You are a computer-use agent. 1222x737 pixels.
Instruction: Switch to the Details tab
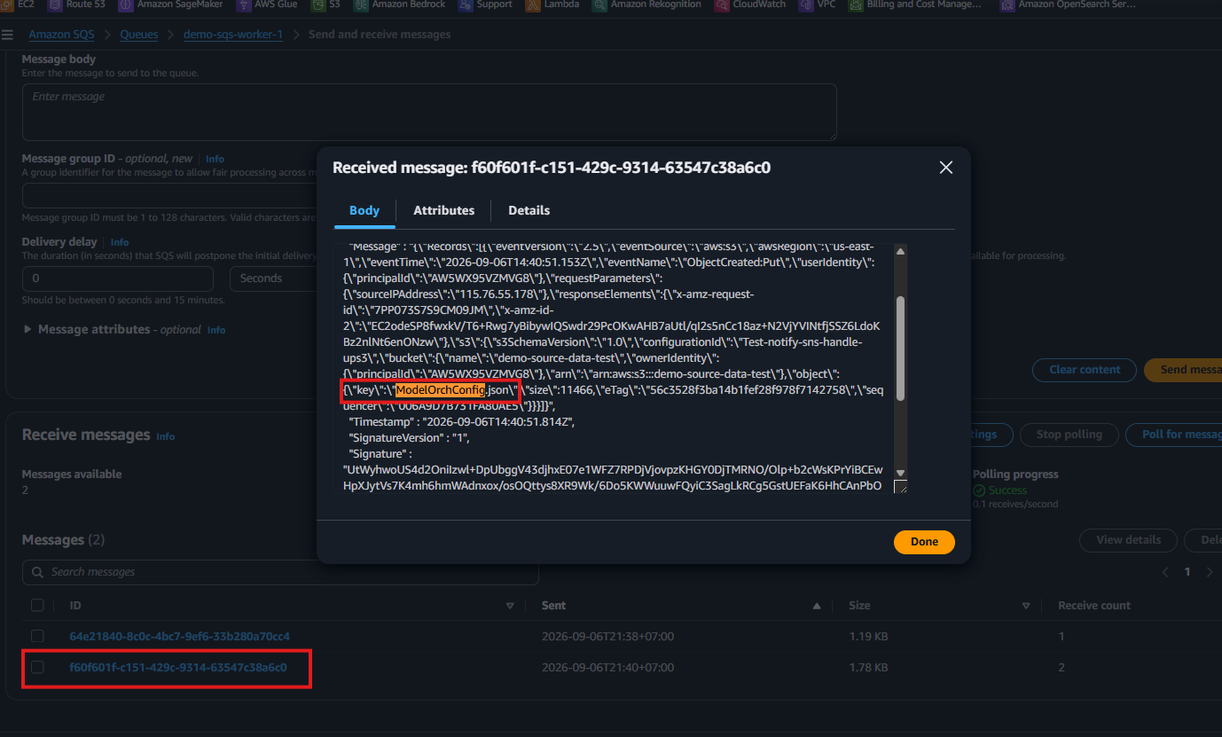[x=529, y=210]
